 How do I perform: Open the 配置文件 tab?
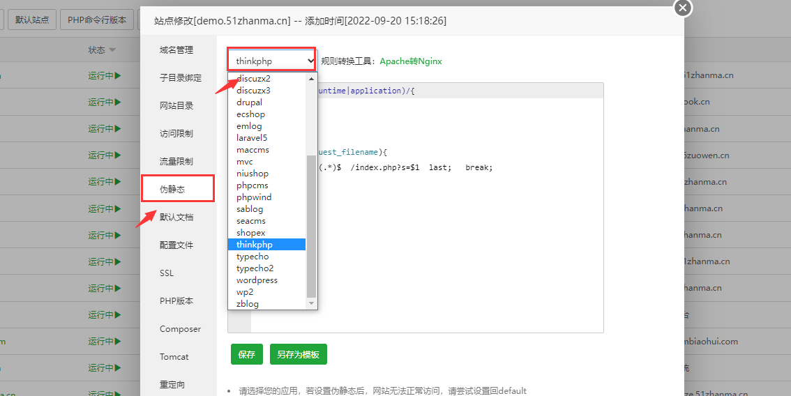click(x=176, y=245)
